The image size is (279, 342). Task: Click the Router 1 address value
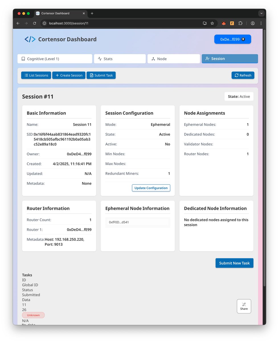coord(79,230)
